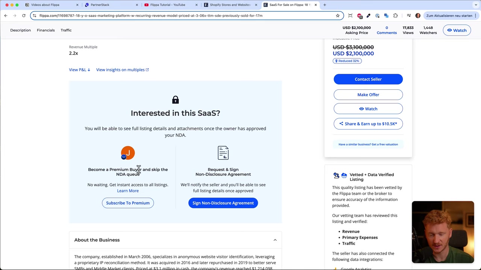Screen dimensions: 481x270
Task: Open the red ad blocker extension
Action: tap(360, 15)
